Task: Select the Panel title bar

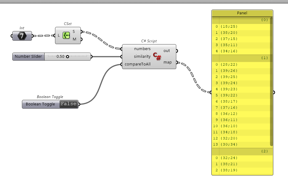Action: [242, 13]
